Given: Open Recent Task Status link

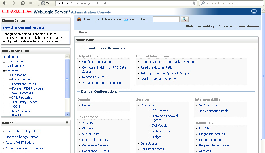Looking at the screenshot, I should tap(95, 77).
